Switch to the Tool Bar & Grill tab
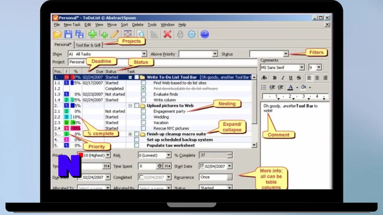Screen dimensions: 383x215 tap(88, 45)
